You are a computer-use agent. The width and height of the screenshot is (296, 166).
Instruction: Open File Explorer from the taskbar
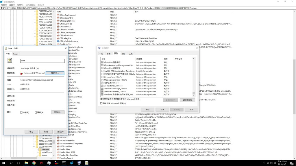[26, 163]
